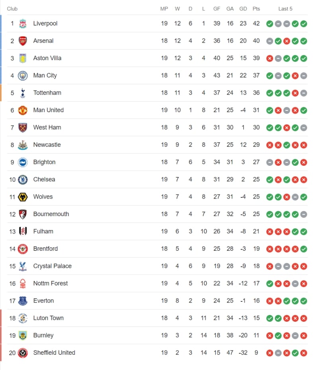Select the Sheffield United crest icon
Viewport: 319px width, 370px height.
tap(23, 353)
